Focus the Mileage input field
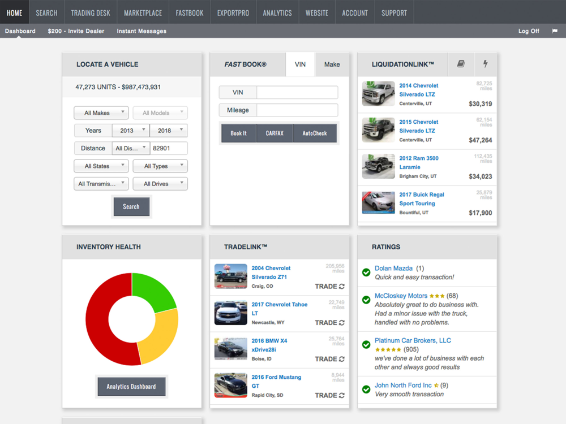566x424 pixels. [297, 110]
